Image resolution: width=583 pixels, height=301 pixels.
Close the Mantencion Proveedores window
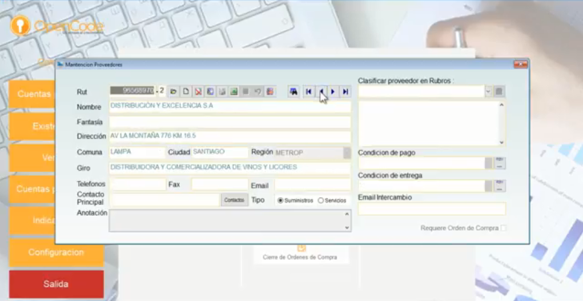click(521, 65)
